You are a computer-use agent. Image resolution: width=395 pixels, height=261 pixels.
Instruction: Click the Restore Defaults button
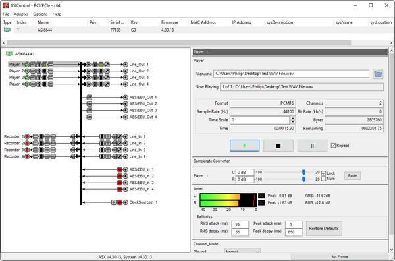(324, 228)
